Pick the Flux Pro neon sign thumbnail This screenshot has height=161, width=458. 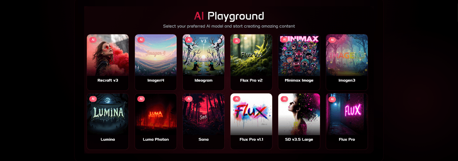[x=347, y=114]
